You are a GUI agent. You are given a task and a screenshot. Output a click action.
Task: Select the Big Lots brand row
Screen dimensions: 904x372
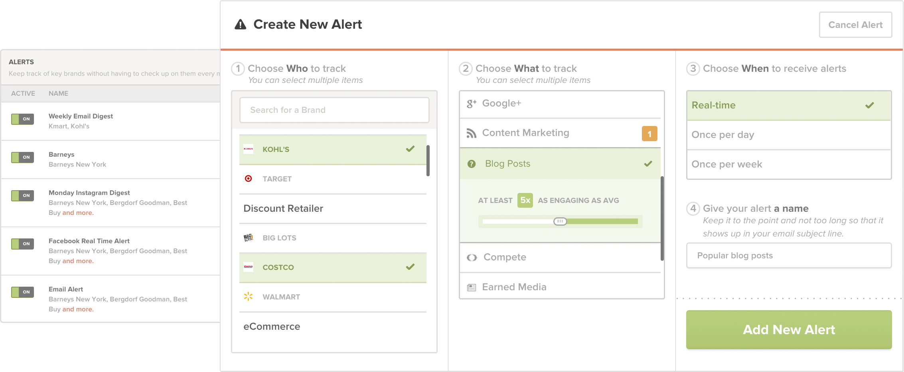[x=333, y=238]
